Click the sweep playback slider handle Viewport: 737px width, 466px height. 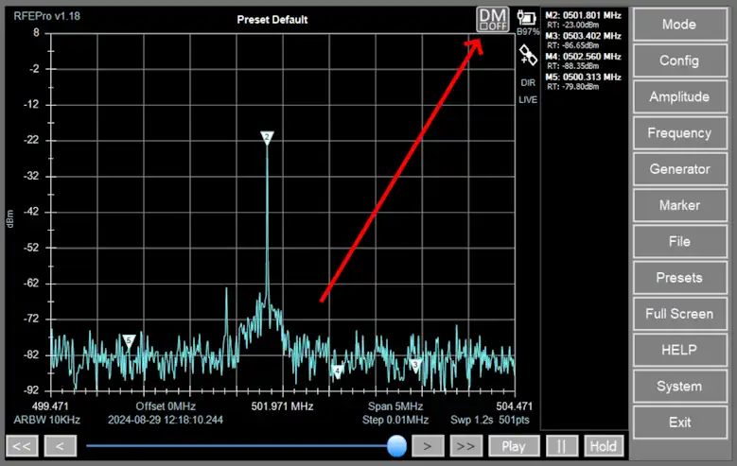397,445
